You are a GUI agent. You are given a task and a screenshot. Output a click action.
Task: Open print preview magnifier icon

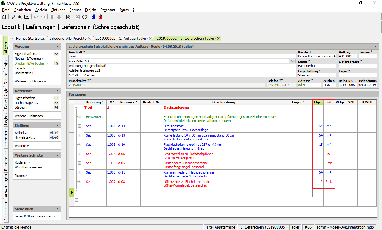20,17
